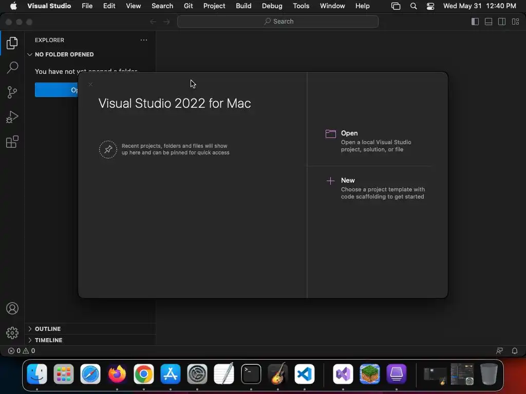Open Trash in the Dock

tap(489, 374)
